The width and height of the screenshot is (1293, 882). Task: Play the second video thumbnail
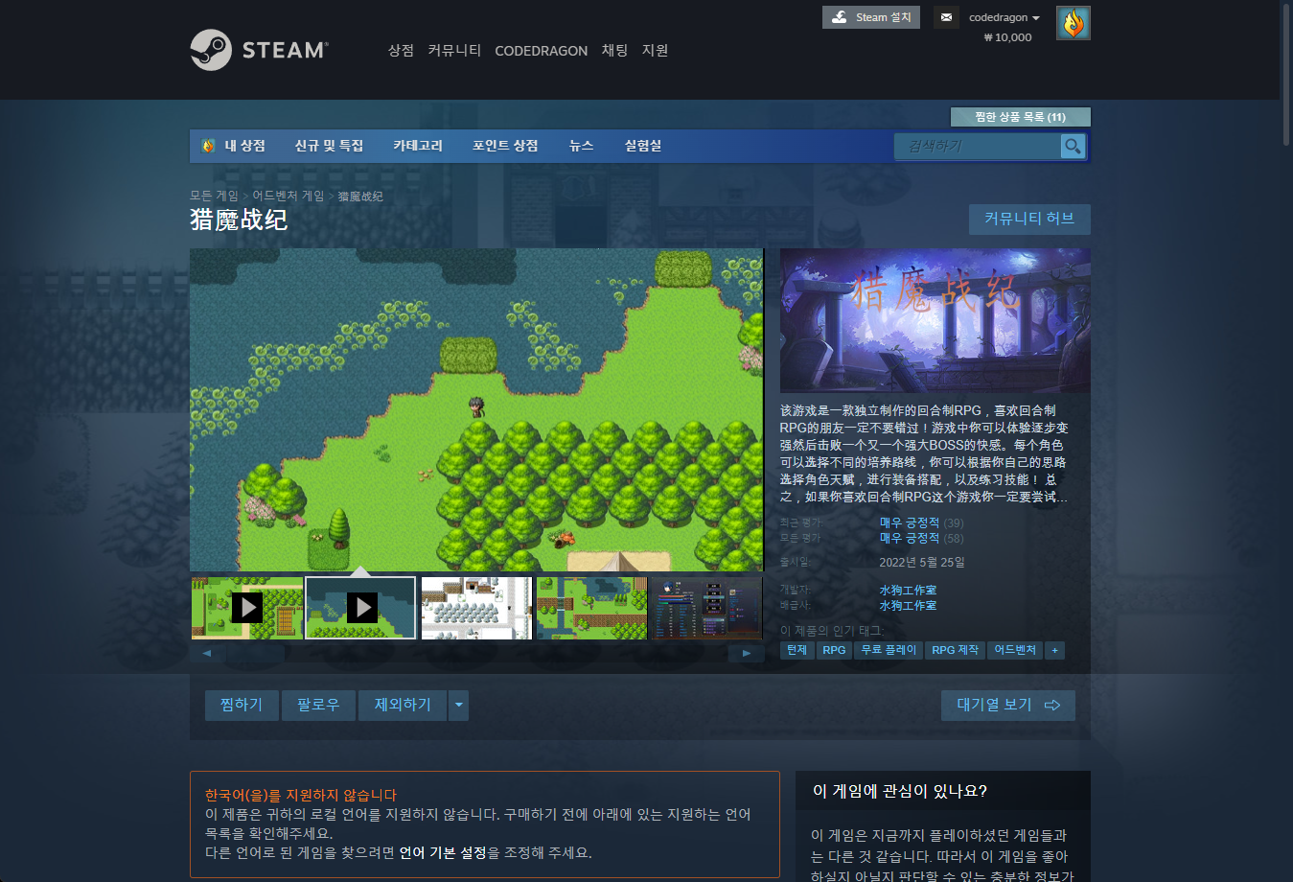pos(361,608)
